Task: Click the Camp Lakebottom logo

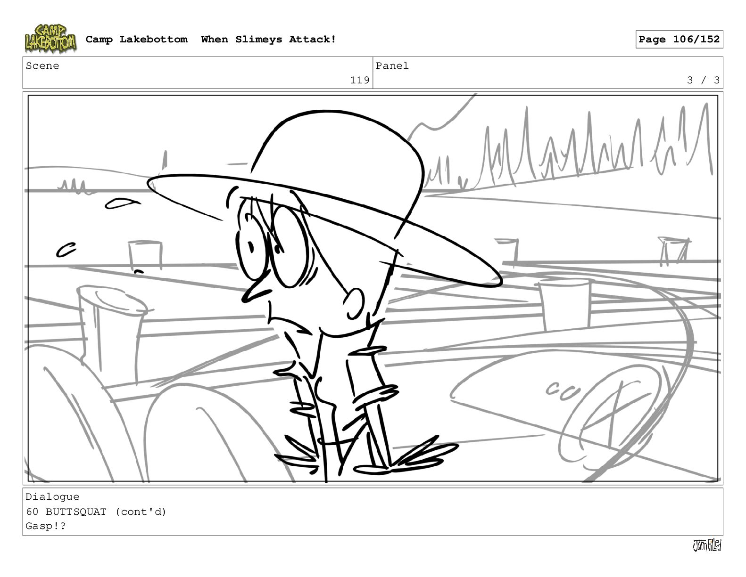Action: pos(50,39)
